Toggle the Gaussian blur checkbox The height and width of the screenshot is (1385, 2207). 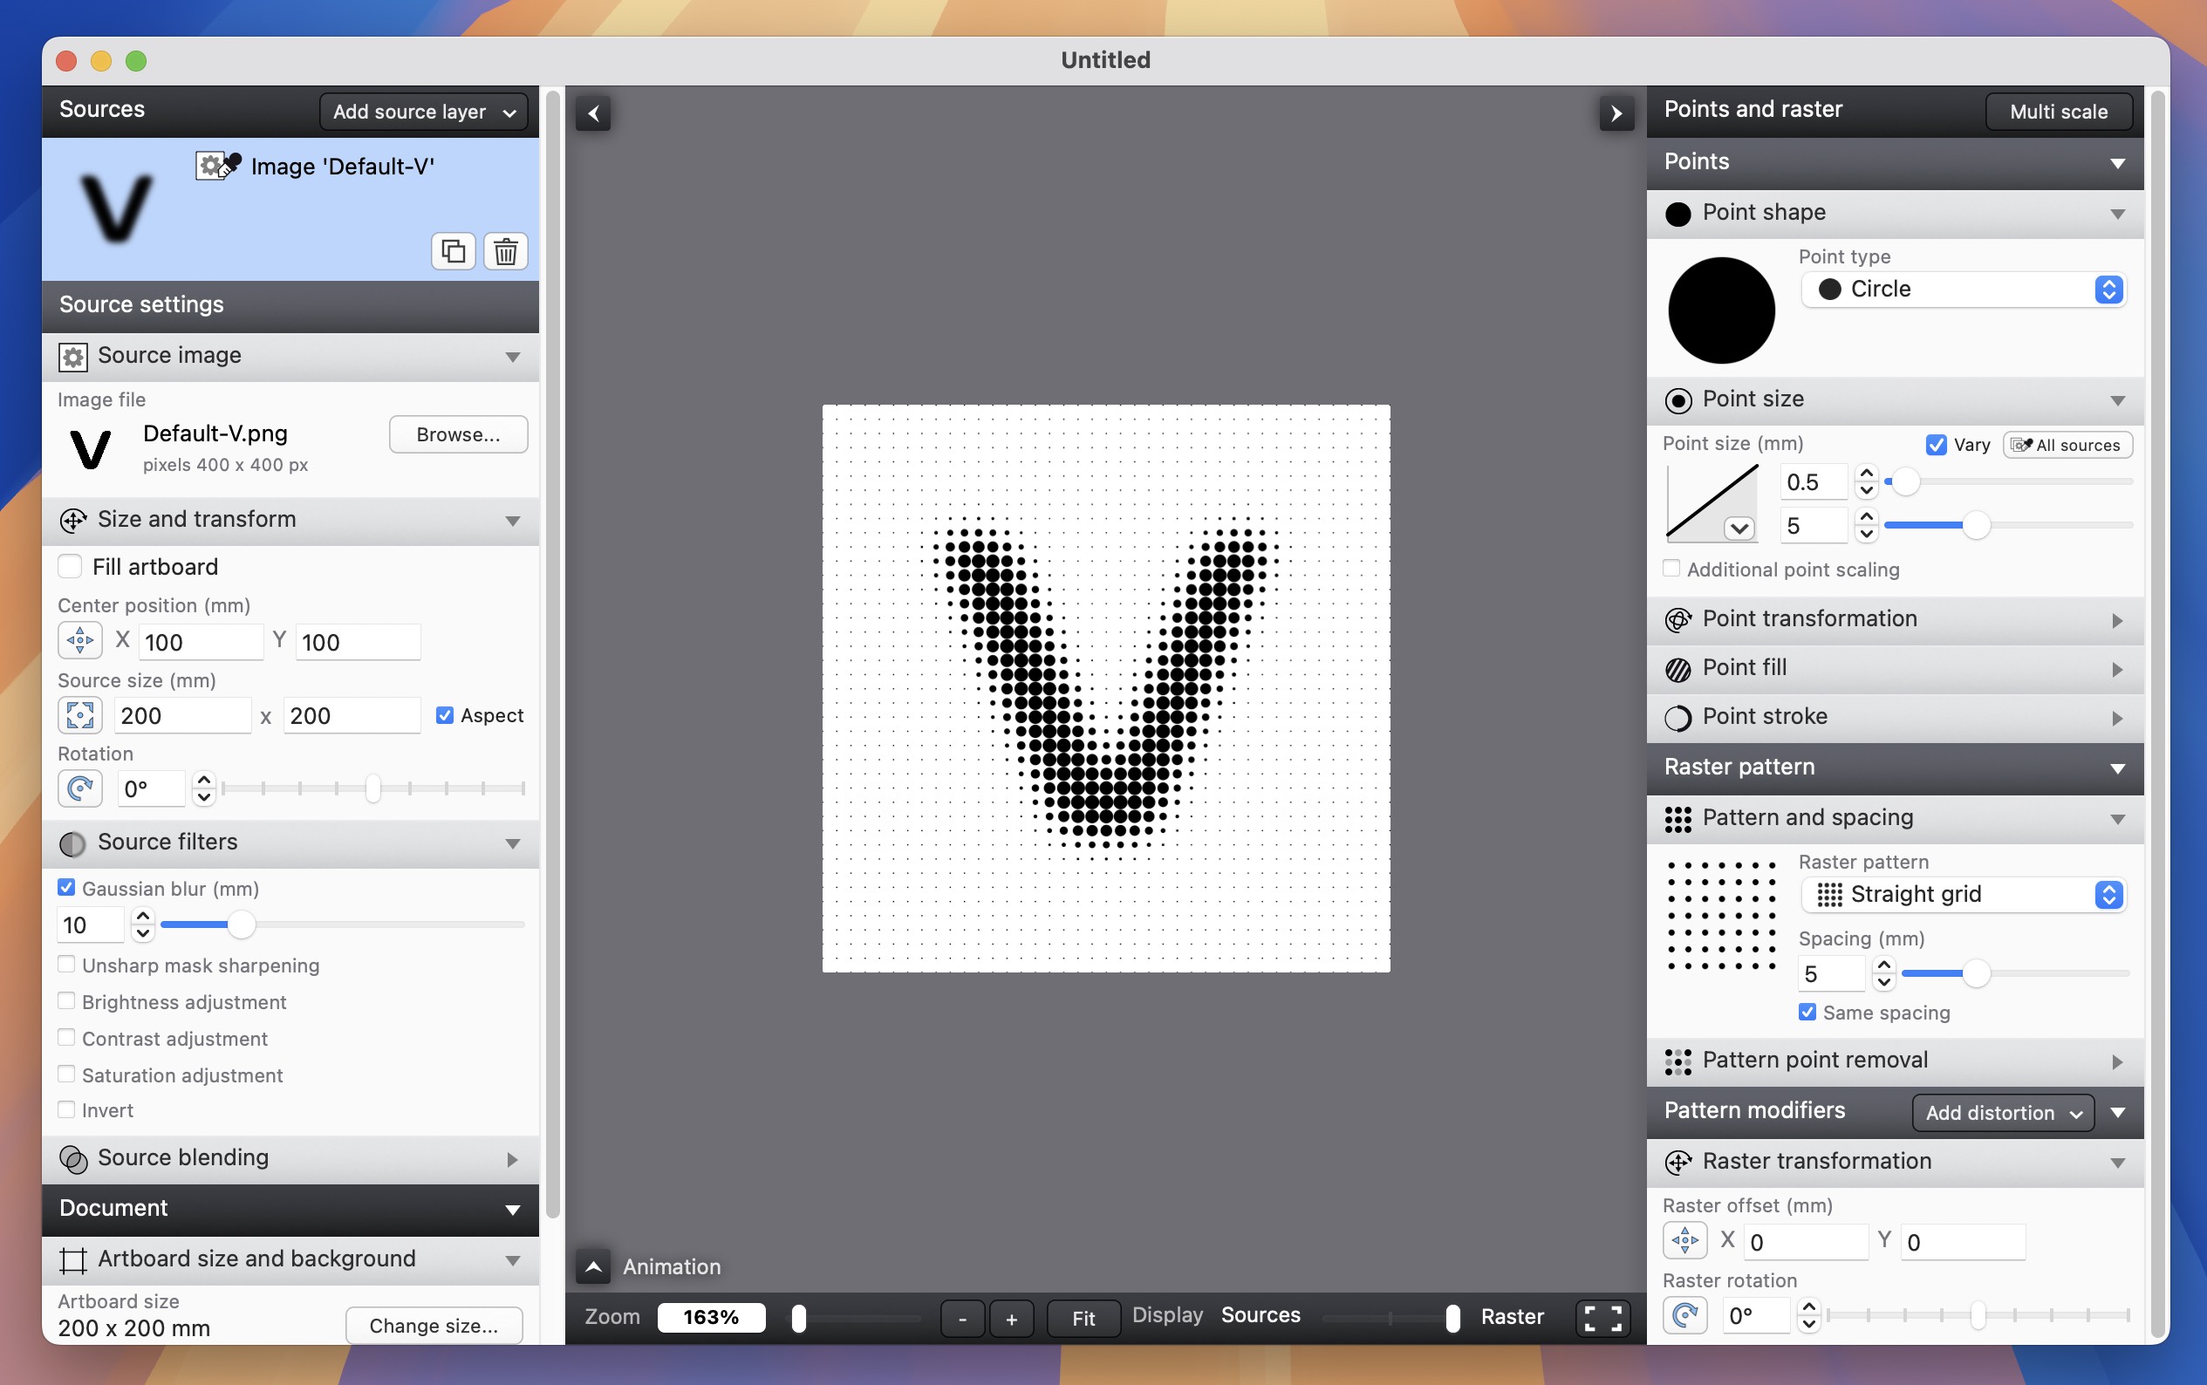tap(65, 887)
